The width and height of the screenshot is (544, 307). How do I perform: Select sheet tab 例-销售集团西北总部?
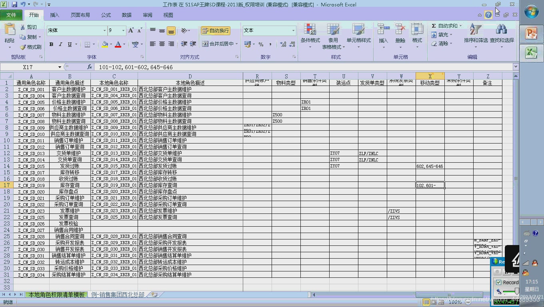(x=118, y=295)
